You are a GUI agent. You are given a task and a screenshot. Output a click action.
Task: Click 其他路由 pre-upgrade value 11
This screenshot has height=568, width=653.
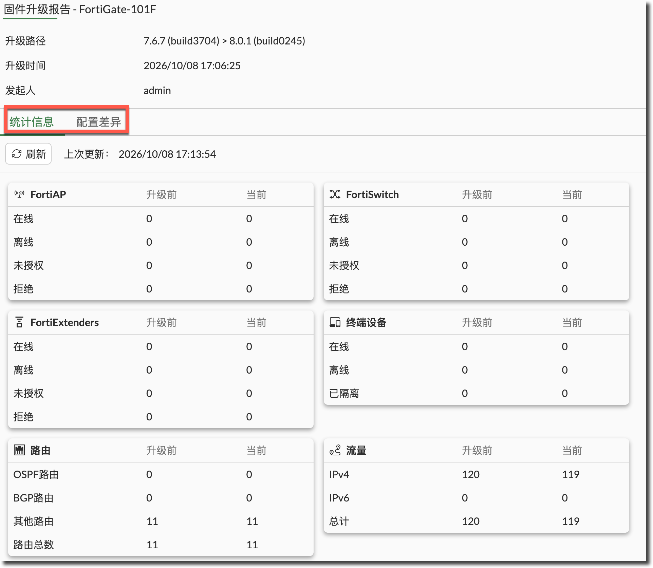(152, 521)
